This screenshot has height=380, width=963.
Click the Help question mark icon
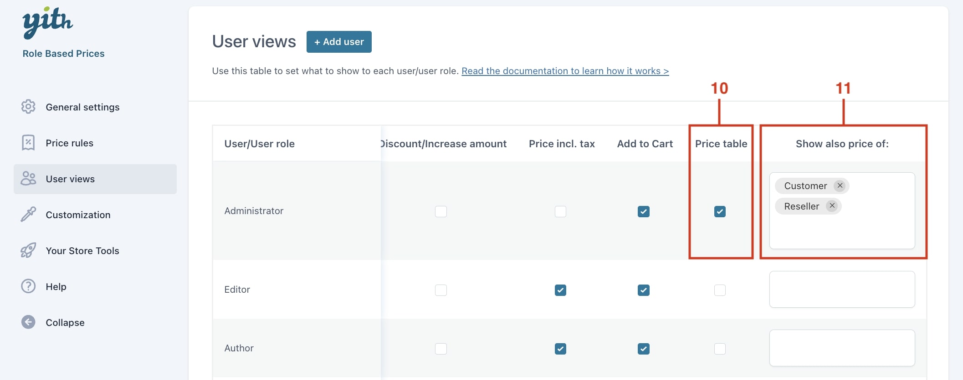pos(28,286)
